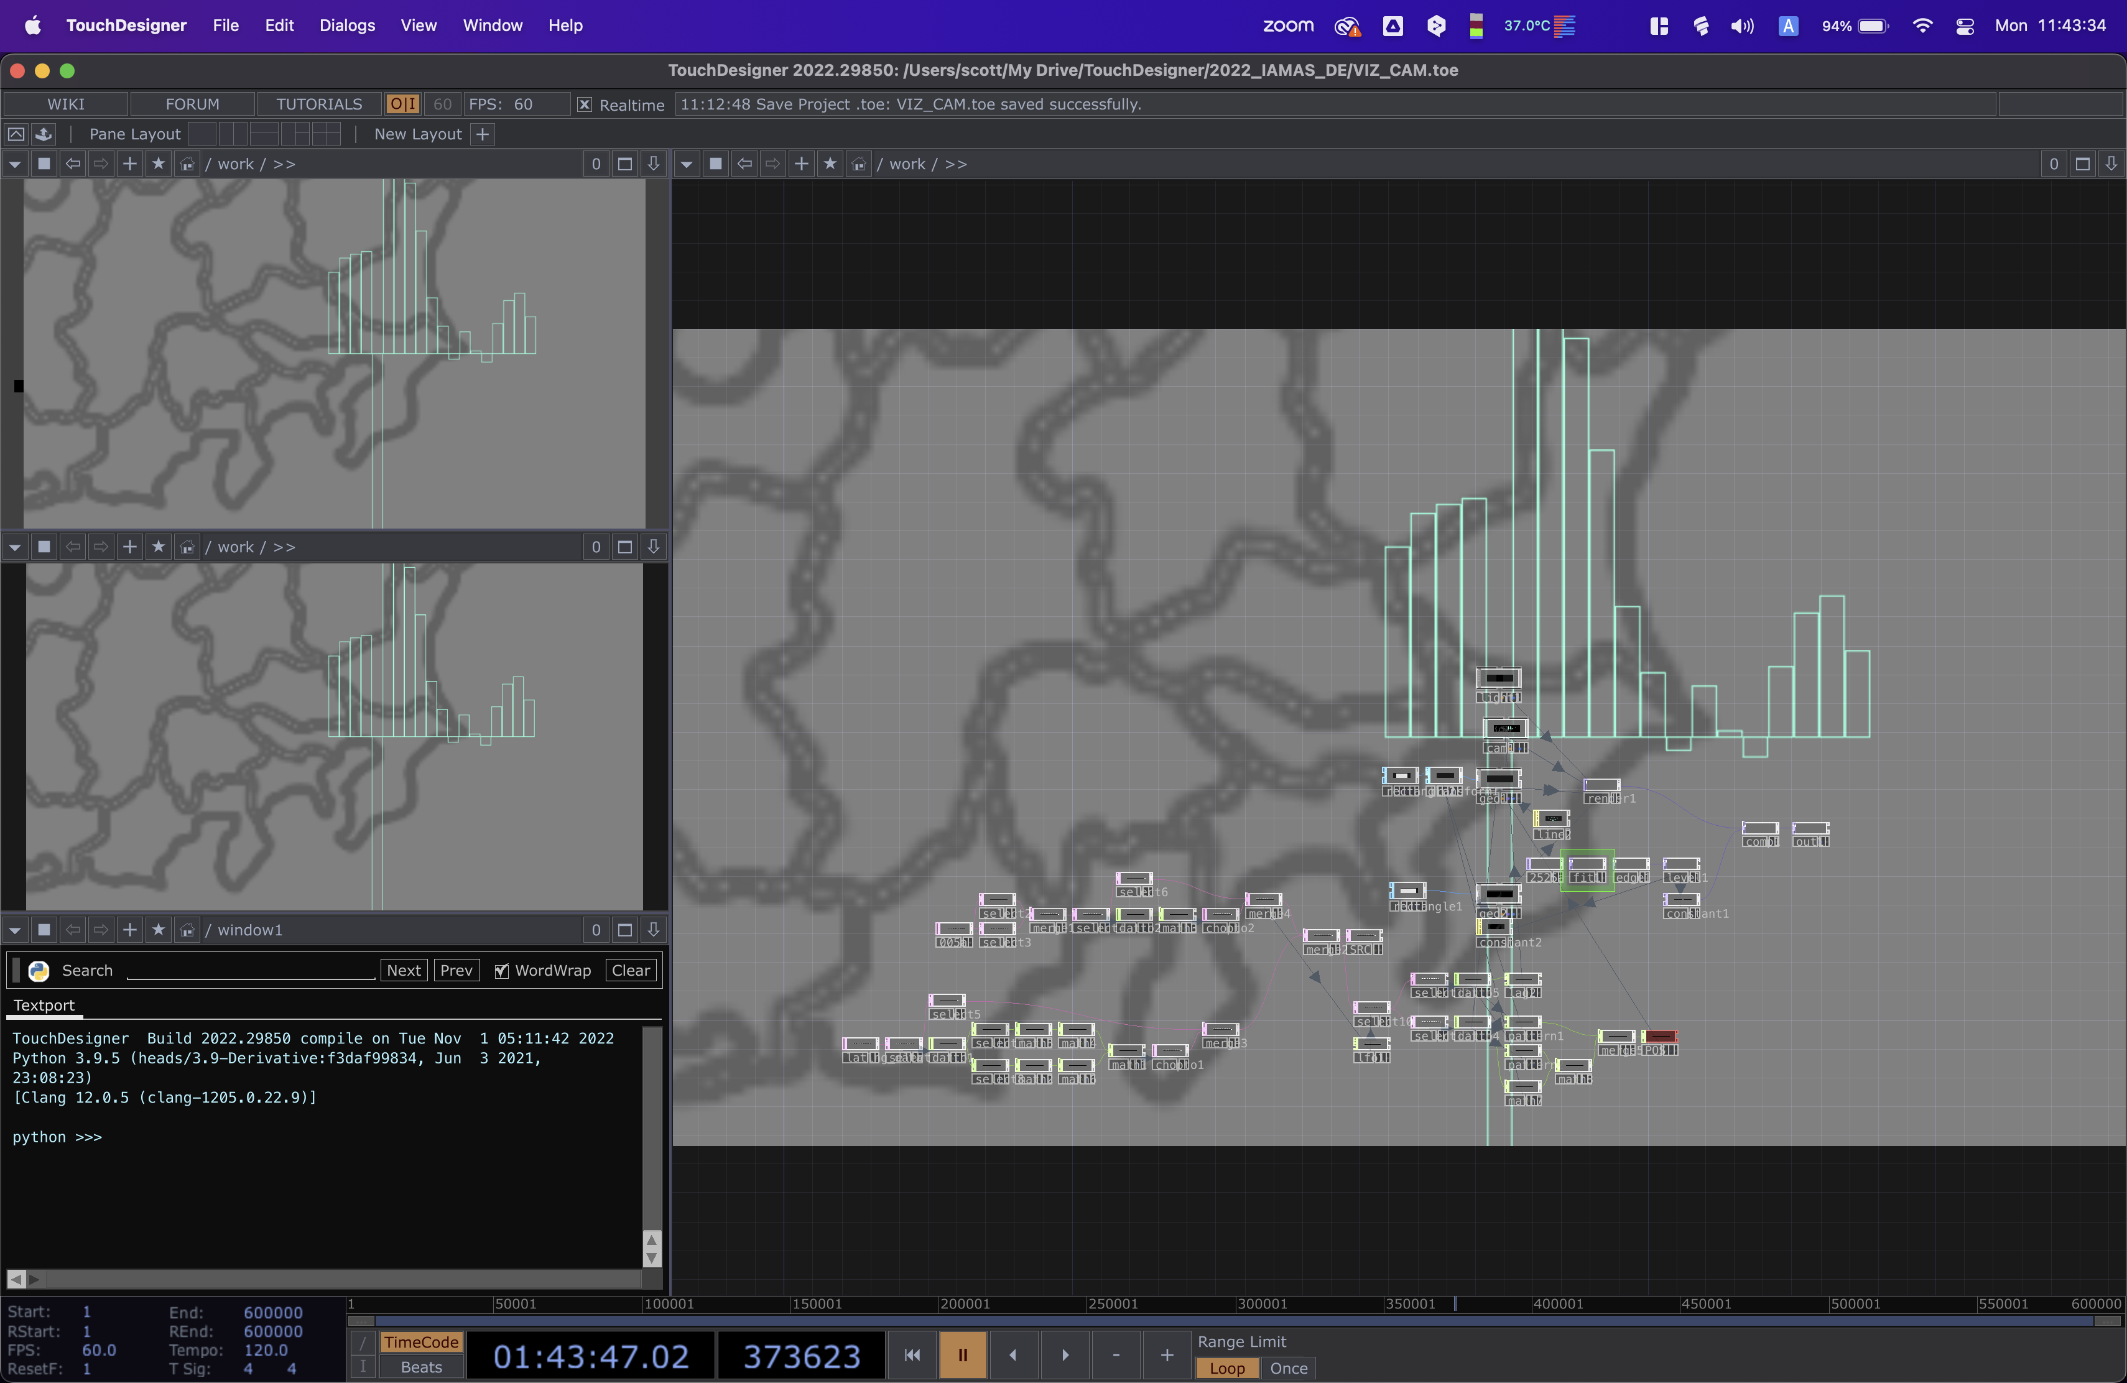
Task: Click the home icon in top-left pane bar
Action: click(x=187, y=164)
